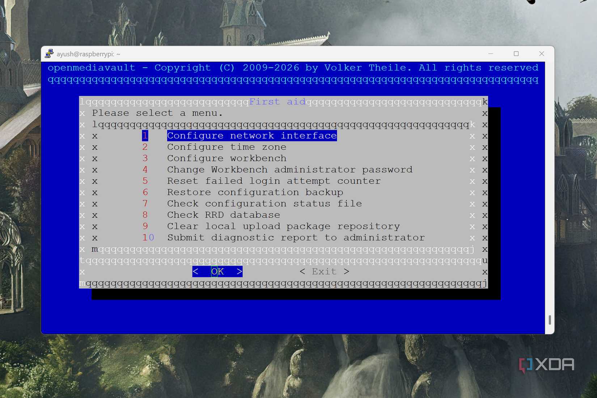Select "Check configuration status file" option
597x398 pixels.
tap(264, 204)
